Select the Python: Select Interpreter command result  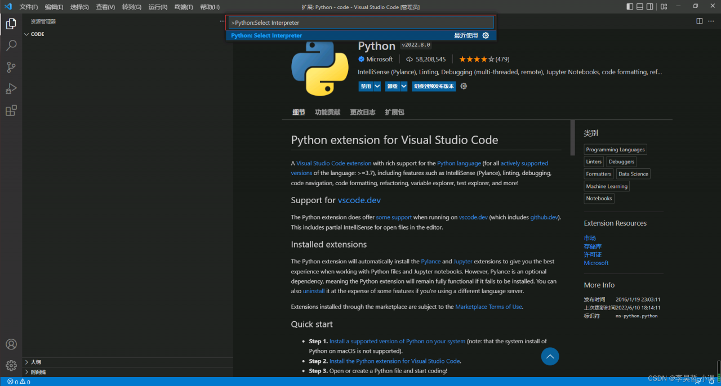(x=360, y=35)
